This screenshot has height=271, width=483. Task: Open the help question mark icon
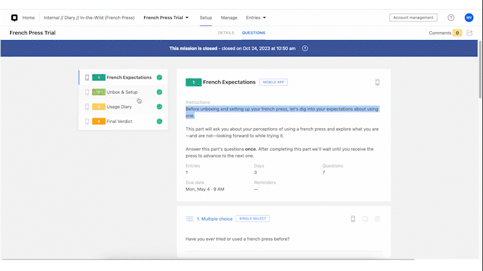click(x=451, y=18)
